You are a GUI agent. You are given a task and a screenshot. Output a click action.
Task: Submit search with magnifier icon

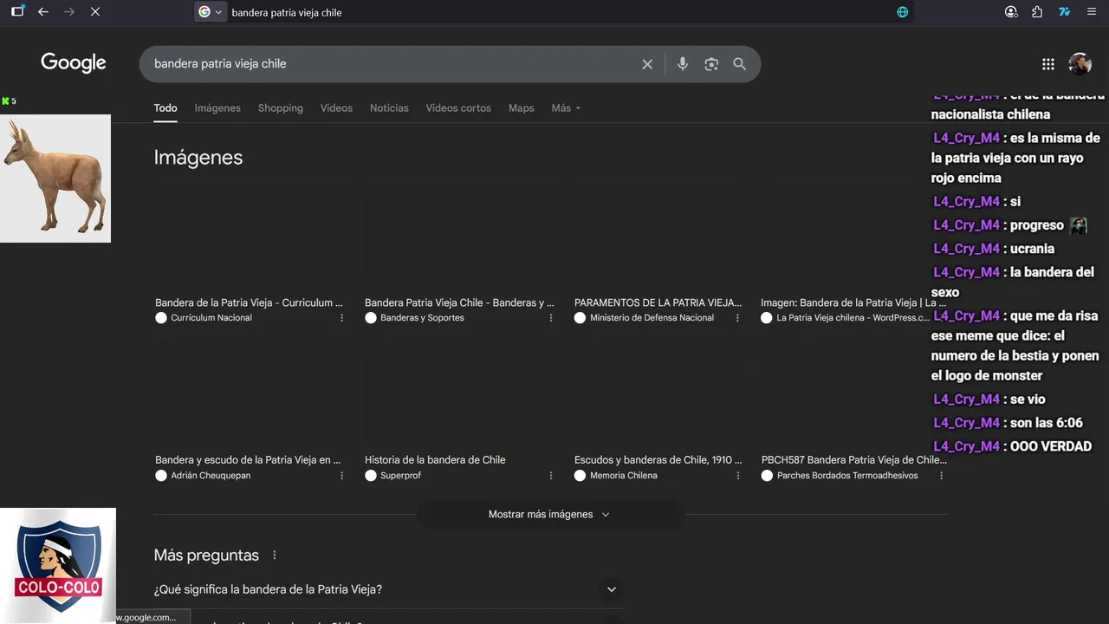739,64
